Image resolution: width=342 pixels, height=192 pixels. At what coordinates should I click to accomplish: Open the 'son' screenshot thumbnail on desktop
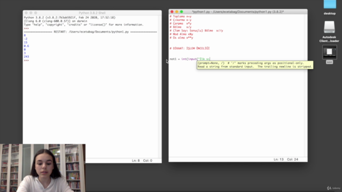tap(329, 52)
